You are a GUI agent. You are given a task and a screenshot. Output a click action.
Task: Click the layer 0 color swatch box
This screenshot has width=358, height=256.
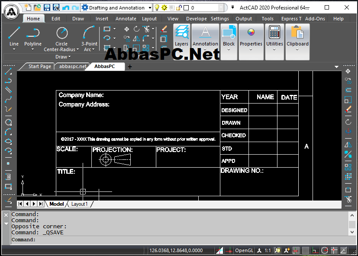[x=186, y=8]
